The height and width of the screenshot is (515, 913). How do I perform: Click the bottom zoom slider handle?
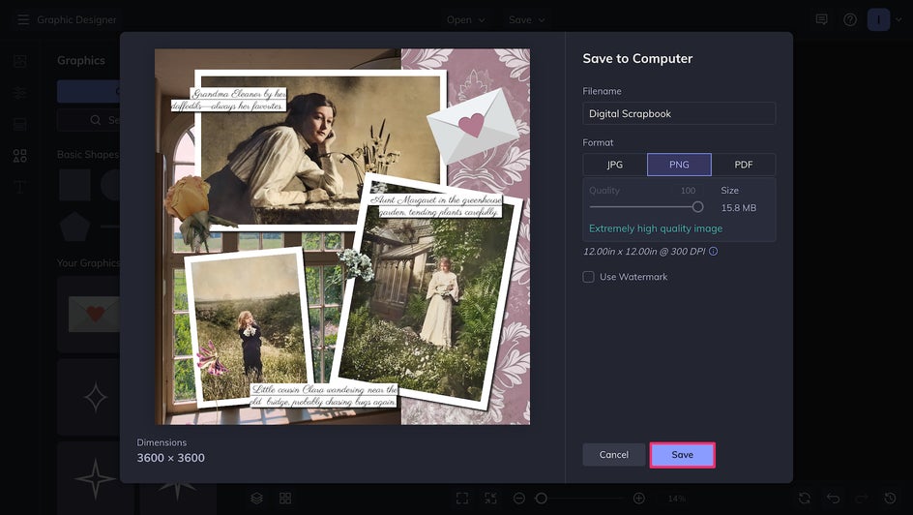(541, 499)
